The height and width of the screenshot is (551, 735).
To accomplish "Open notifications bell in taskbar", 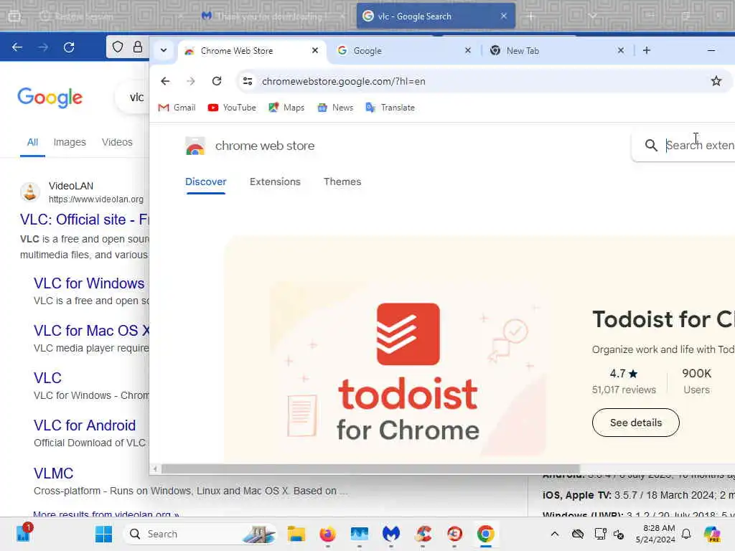I will (x=686, y=534).
